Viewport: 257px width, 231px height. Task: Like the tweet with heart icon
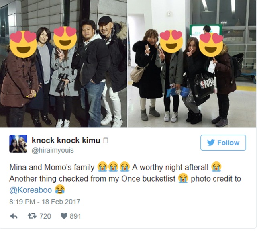click(64, 216)
